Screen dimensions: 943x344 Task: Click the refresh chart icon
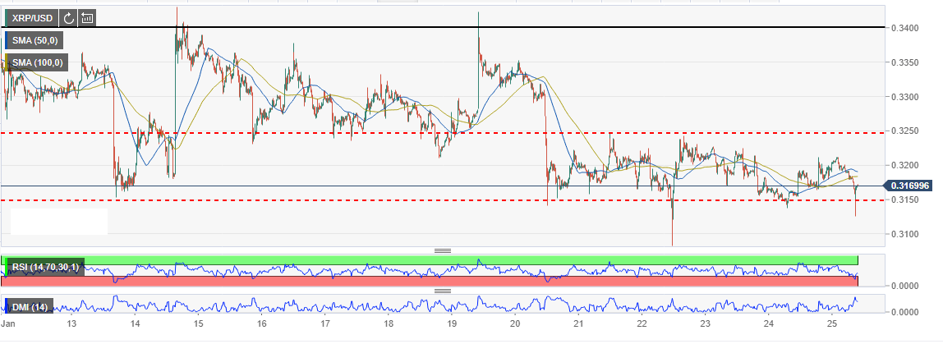click(x=68, y=17)
